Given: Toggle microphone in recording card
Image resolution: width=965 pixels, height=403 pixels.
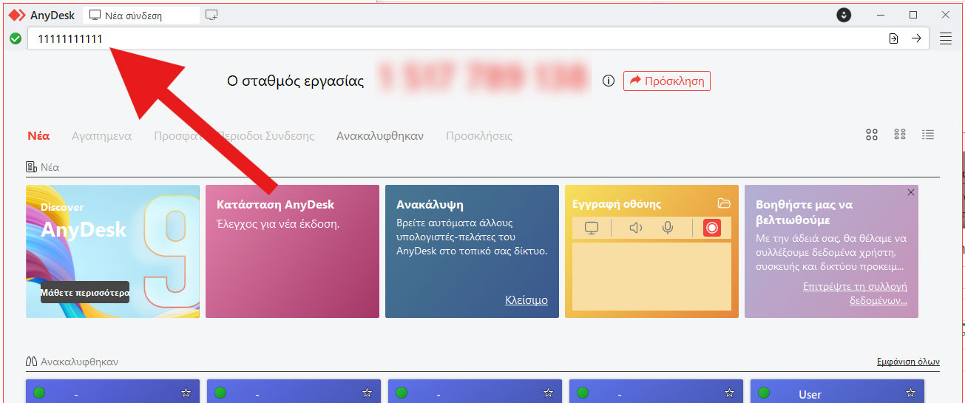Looking at the screenshot, I should (668, 228).
